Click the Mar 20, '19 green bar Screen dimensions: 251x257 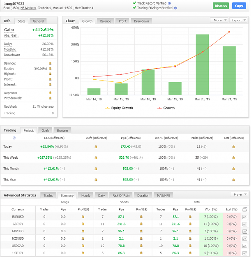click(x=202, y=65)
